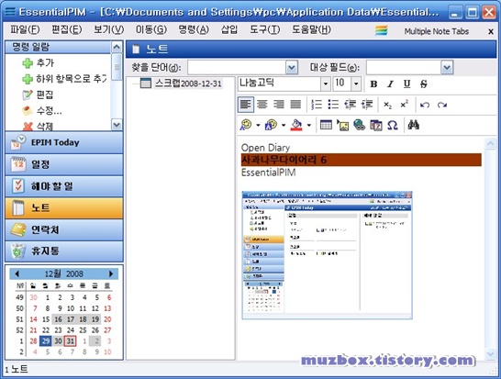Open font color dropdown arrow
Viewport: 501px width, 379px height.
click(258, 126)
